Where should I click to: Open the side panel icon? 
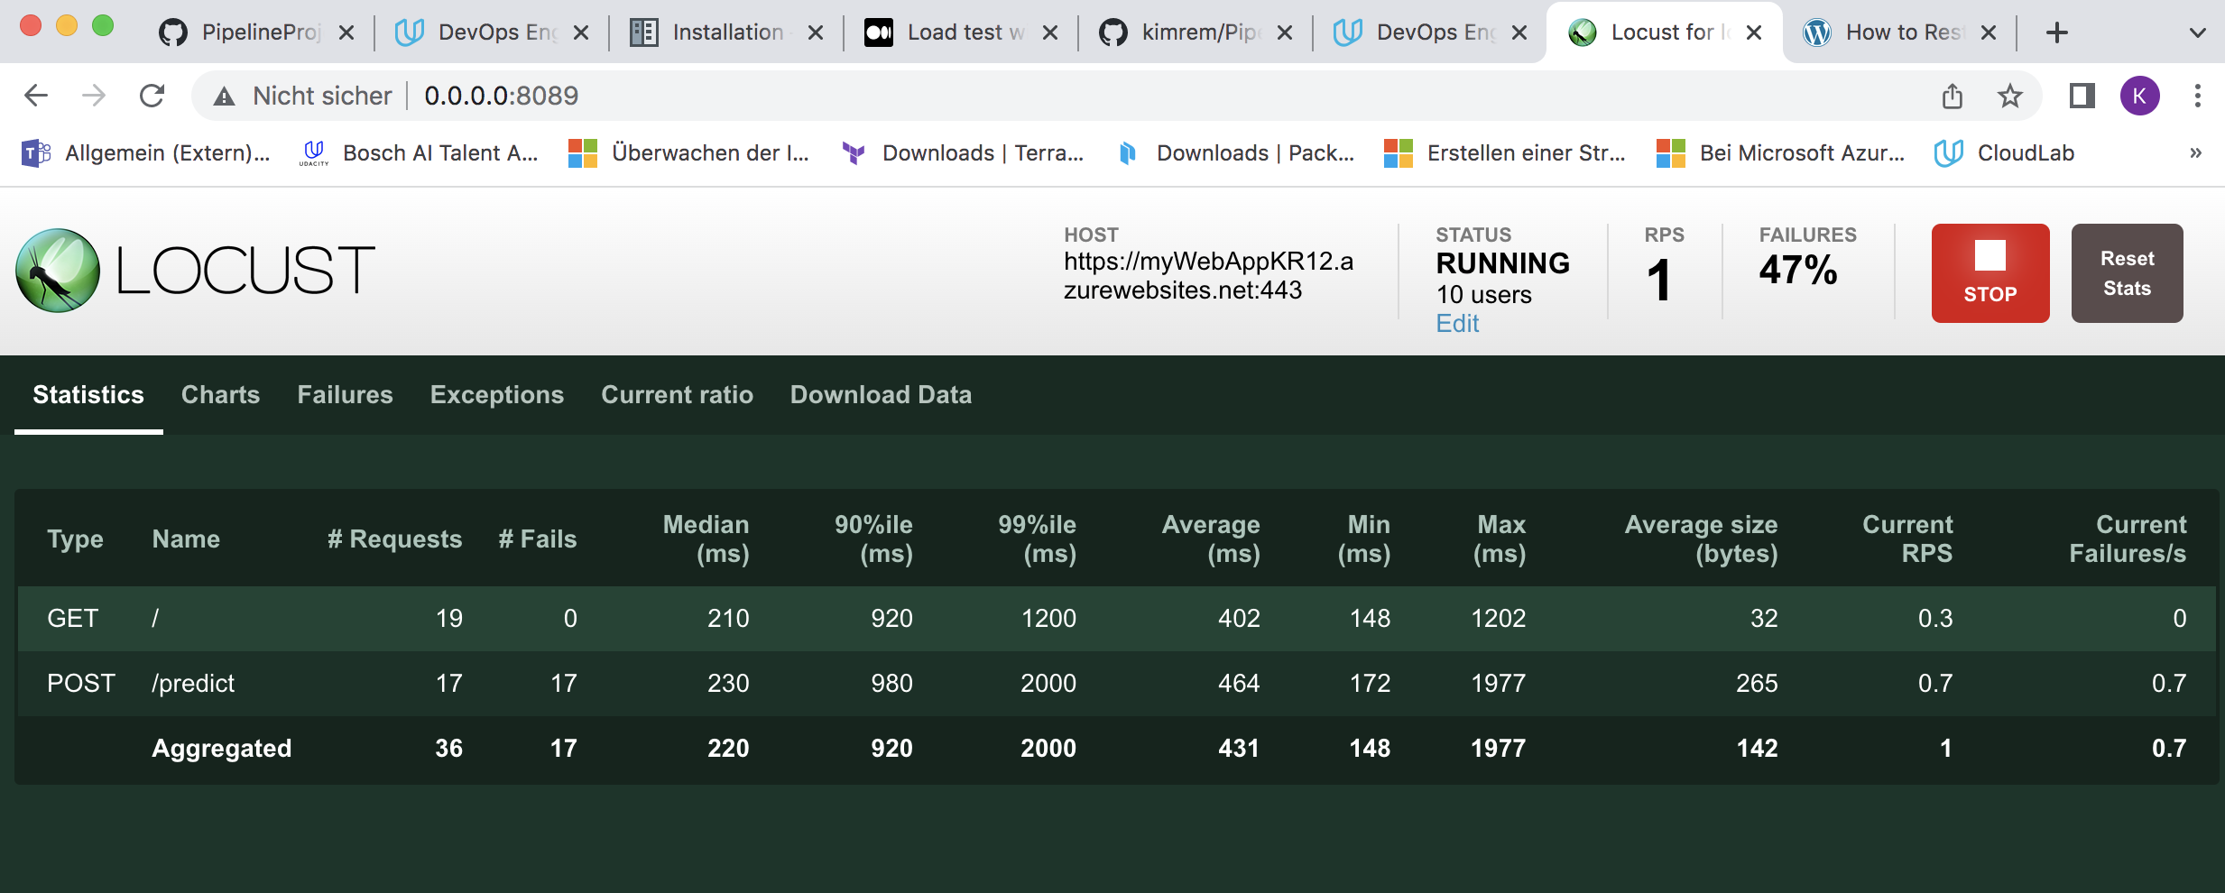[x=2082, y=95]
